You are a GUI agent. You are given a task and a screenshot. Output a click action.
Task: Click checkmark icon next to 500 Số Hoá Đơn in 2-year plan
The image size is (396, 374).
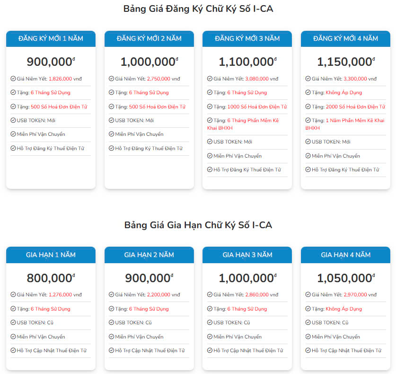point(111,107)
